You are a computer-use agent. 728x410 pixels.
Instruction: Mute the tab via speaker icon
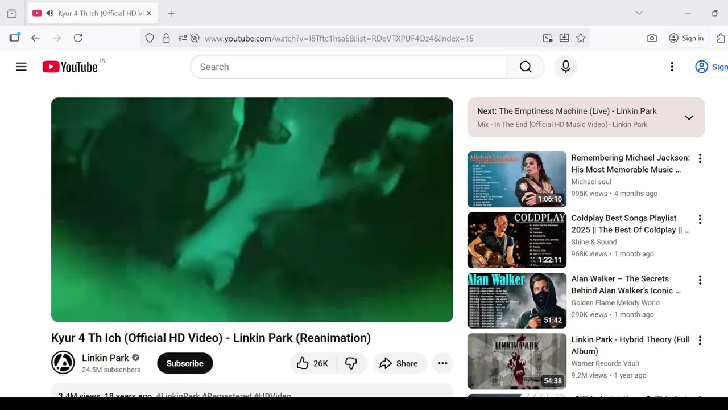pyautogui.click(x=50, y=13)
